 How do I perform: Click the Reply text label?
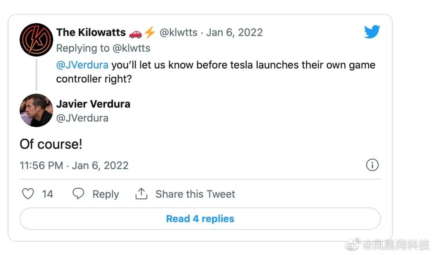tap(106, 194)
